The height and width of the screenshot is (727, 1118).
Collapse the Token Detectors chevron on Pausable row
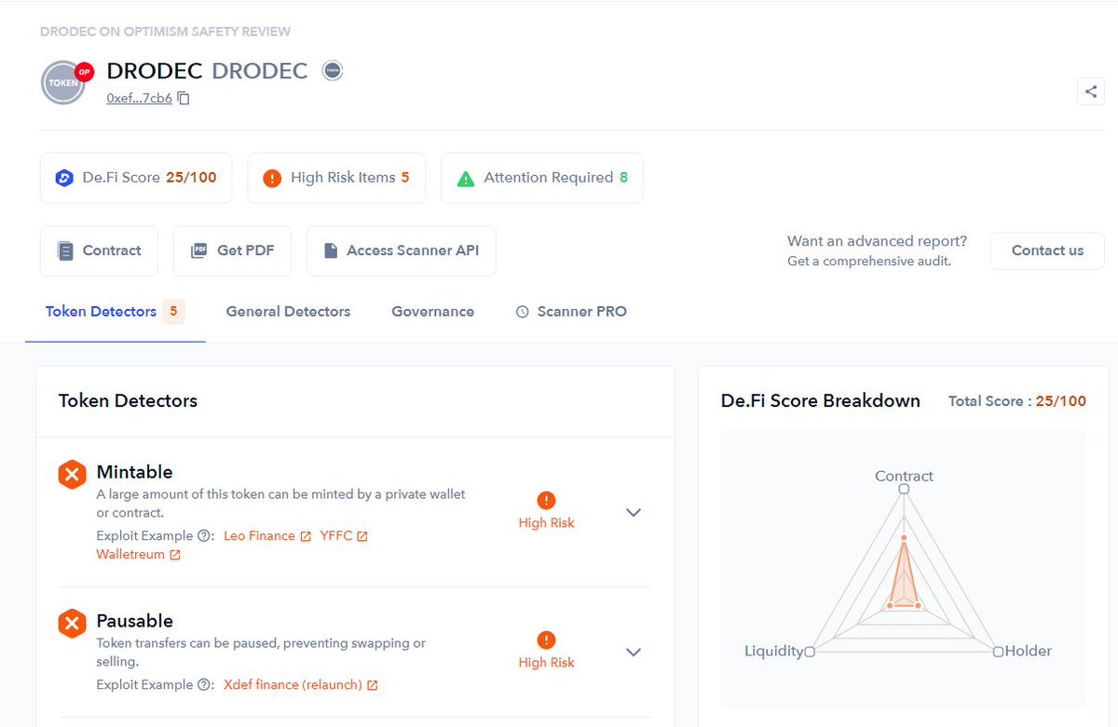point(633,653)
